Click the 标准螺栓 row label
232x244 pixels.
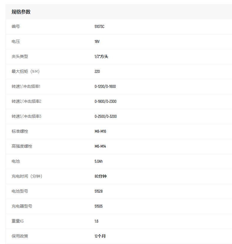pos(20,132)
